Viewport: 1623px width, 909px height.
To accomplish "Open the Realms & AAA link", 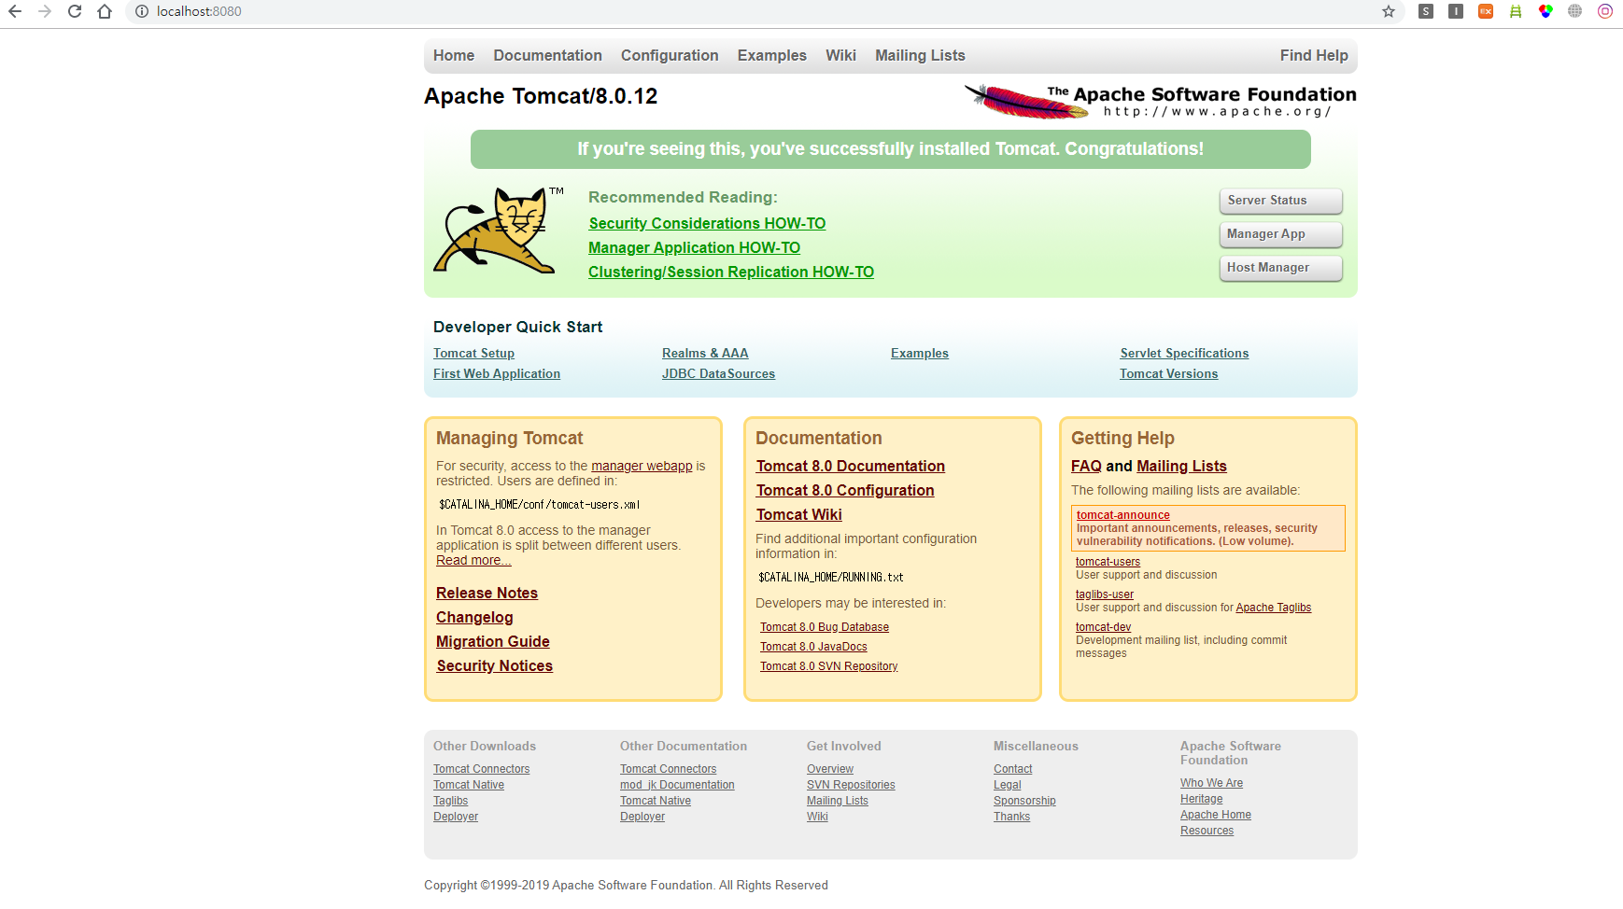I will click(x=705, y=354).
